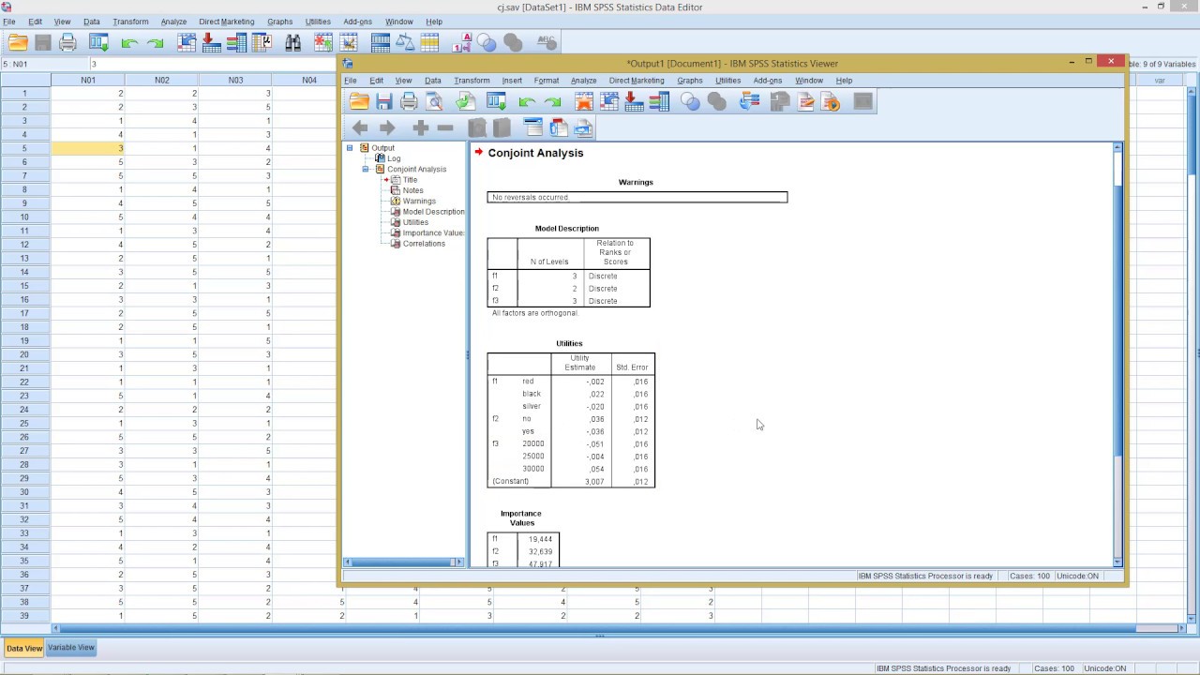Switch to the Data View tab

[x=24, y=648]
